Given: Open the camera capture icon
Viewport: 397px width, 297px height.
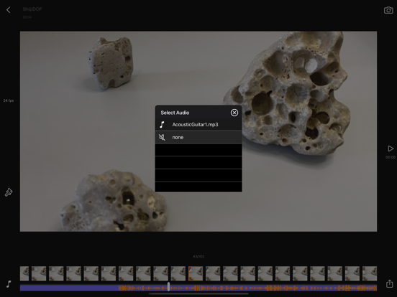Looking at the screenshot, I should coord(388,10).
